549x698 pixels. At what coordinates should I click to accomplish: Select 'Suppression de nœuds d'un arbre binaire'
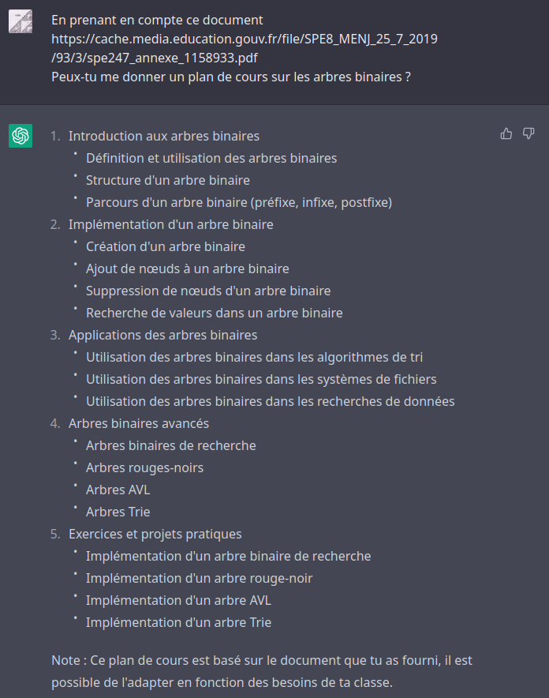(208, 291)
